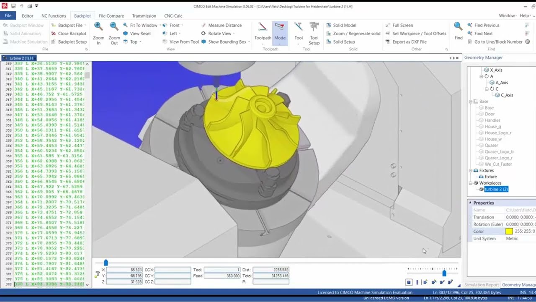Screen dimensions: 536x302
Task: Select the Measure Distance tool
Action: [x=222, y=25]
